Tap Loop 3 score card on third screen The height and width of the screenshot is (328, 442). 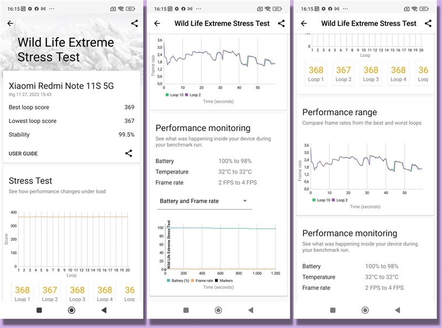[371, 74]
